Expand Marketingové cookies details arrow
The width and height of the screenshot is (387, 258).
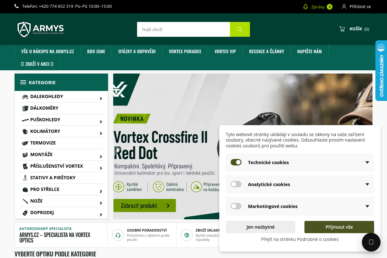[x=367, y=206]
